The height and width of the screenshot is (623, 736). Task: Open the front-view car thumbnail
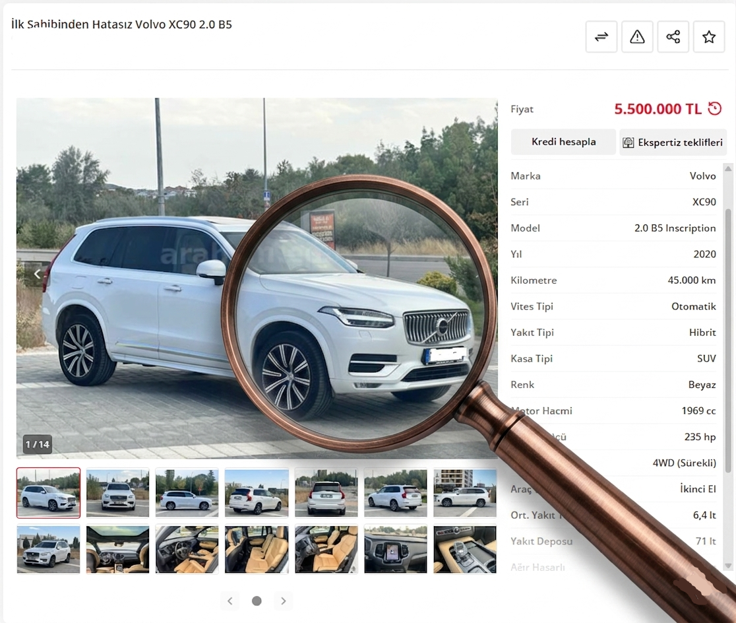[x=118, y=493]
